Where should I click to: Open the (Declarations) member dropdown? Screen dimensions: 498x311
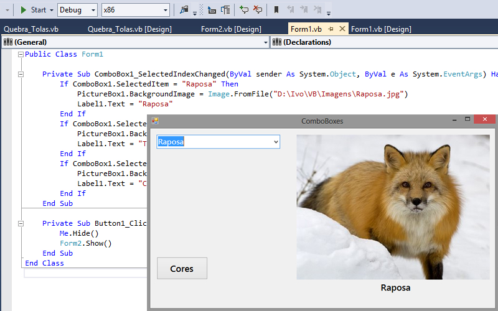coord(384,42)
